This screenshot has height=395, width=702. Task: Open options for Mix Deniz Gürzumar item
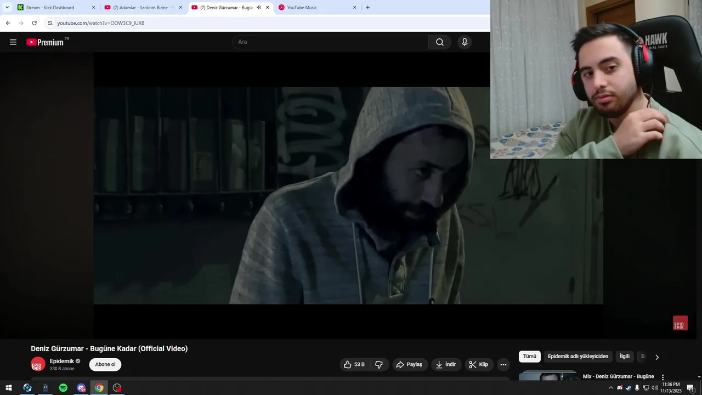pyautogui.click(x=663, y=377)
